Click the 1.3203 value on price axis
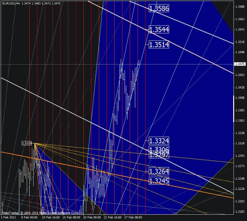Image resolution: width=247 pixels, height=221 pixels. click(x=240, y=201)
